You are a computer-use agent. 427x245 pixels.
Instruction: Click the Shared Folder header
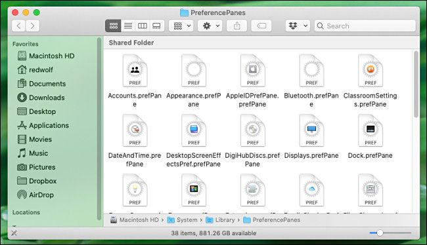(x=131, y=43)
